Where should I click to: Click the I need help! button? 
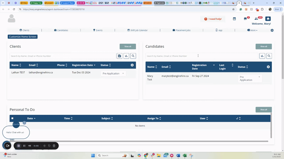(213, 19)
